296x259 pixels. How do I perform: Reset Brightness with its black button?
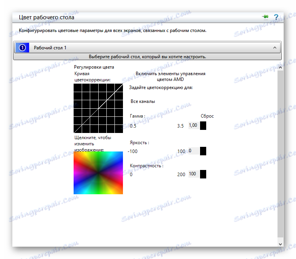pyautogui.click(x=203, y=151)
